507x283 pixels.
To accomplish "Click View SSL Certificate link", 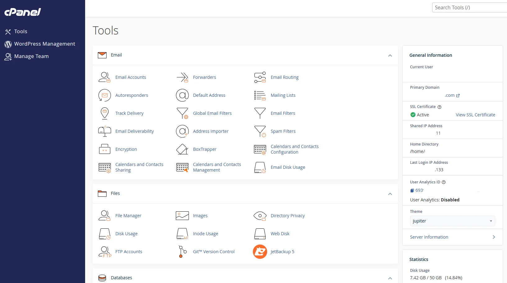I will click(475, 115).
